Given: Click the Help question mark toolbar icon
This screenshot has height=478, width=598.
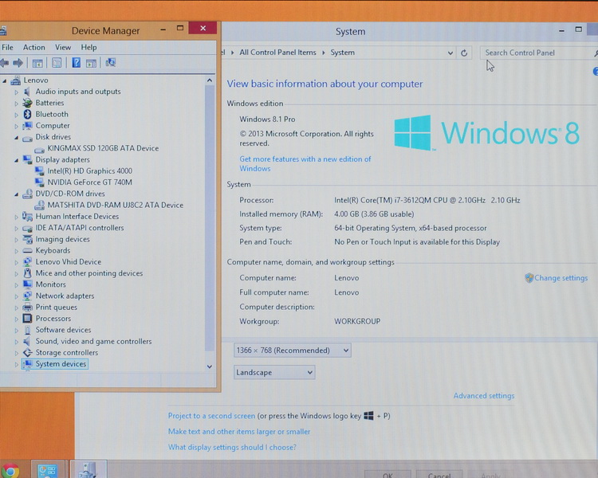Looking at the screenshot, I should pos(77,62).
